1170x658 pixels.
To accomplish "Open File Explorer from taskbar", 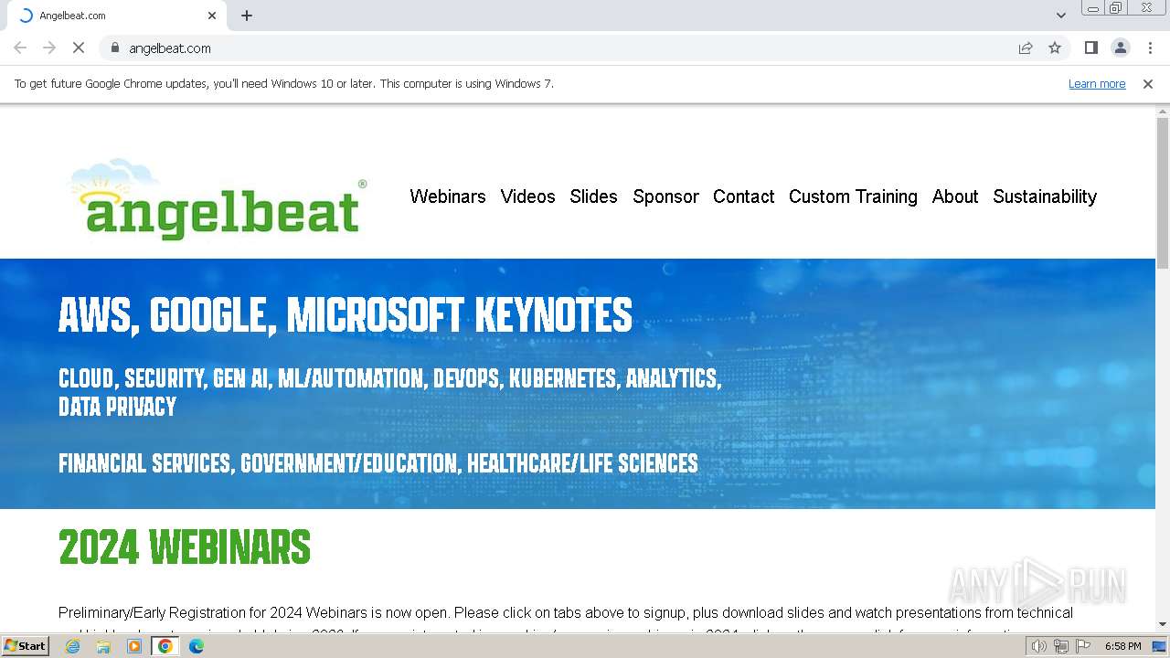I will tap(103, 646).
